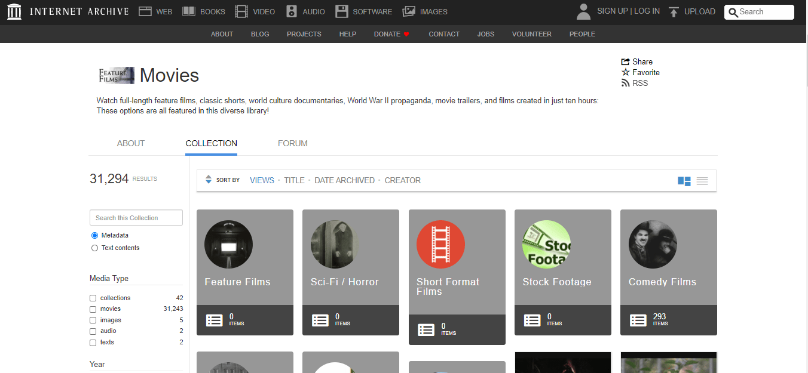Open the Volunteer menu item
Screen dimensions: 808x373
pyautogui.click(x=532, y=34)
